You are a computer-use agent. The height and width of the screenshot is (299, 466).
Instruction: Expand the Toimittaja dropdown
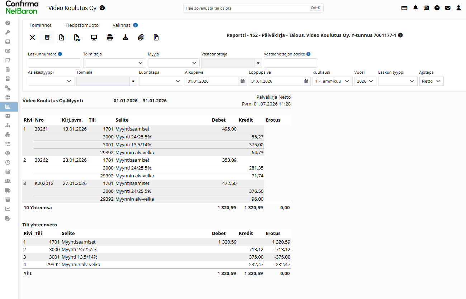coord(115,63)
